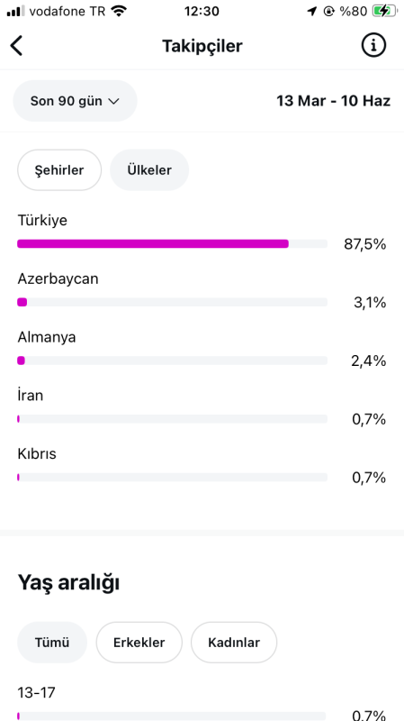Tap the chevron next to Son 90 gün
Screen dimensions: 404x721
coord(114,101)
